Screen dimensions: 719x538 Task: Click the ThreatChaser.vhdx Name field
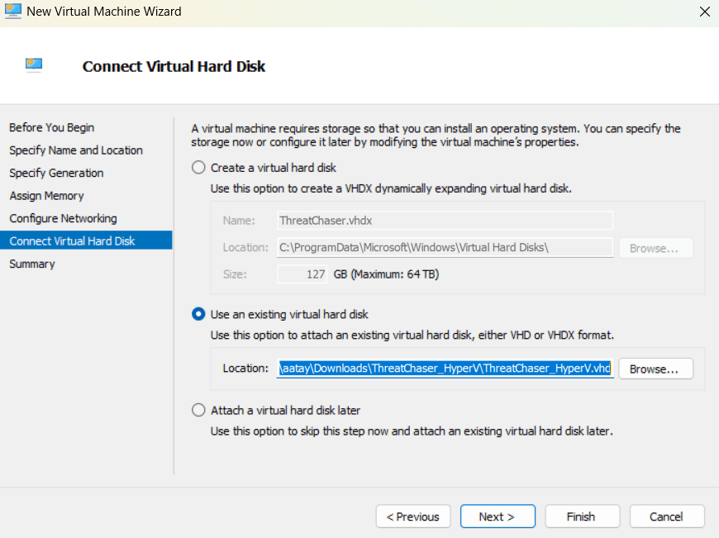[x=445, y=221]
